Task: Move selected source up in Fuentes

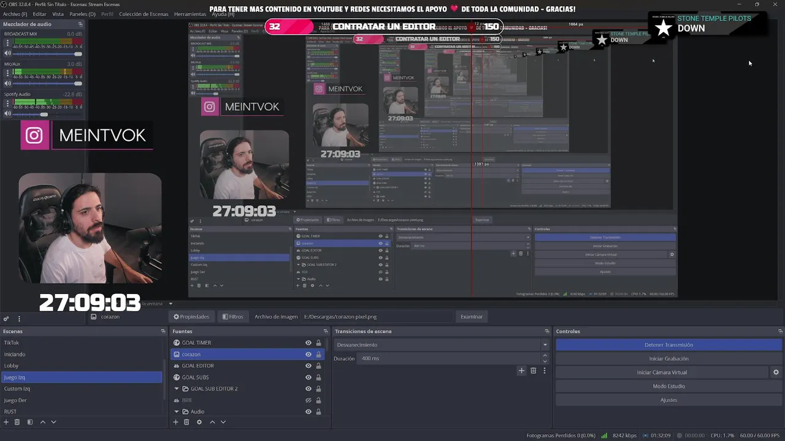Action: click(x=212, y=422)
